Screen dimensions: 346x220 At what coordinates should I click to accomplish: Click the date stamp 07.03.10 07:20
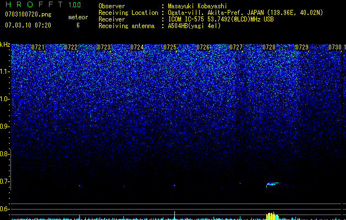[28, 25]
